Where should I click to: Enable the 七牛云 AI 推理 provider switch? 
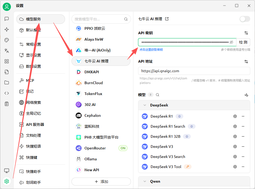tap(245, 19)
